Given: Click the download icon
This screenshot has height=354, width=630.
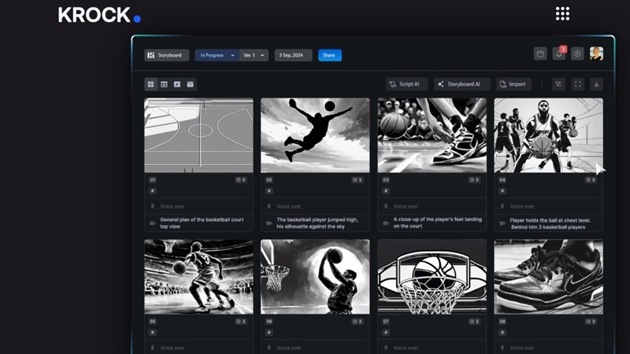Looking at the screenshot, I should coord(596,84).
